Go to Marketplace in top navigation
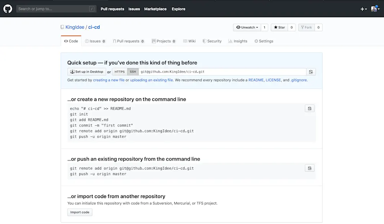 (x=155, y=9)
